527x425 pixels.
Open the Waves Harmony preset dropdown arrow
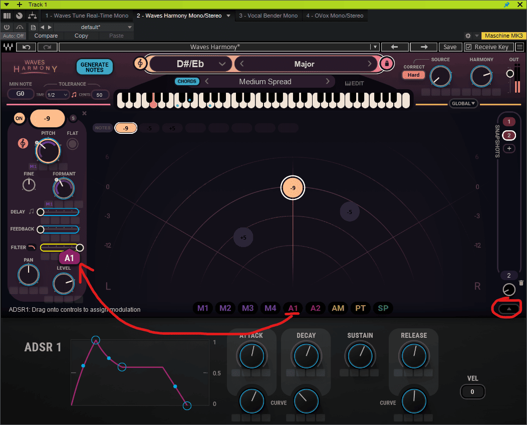[x=375, y=47]
